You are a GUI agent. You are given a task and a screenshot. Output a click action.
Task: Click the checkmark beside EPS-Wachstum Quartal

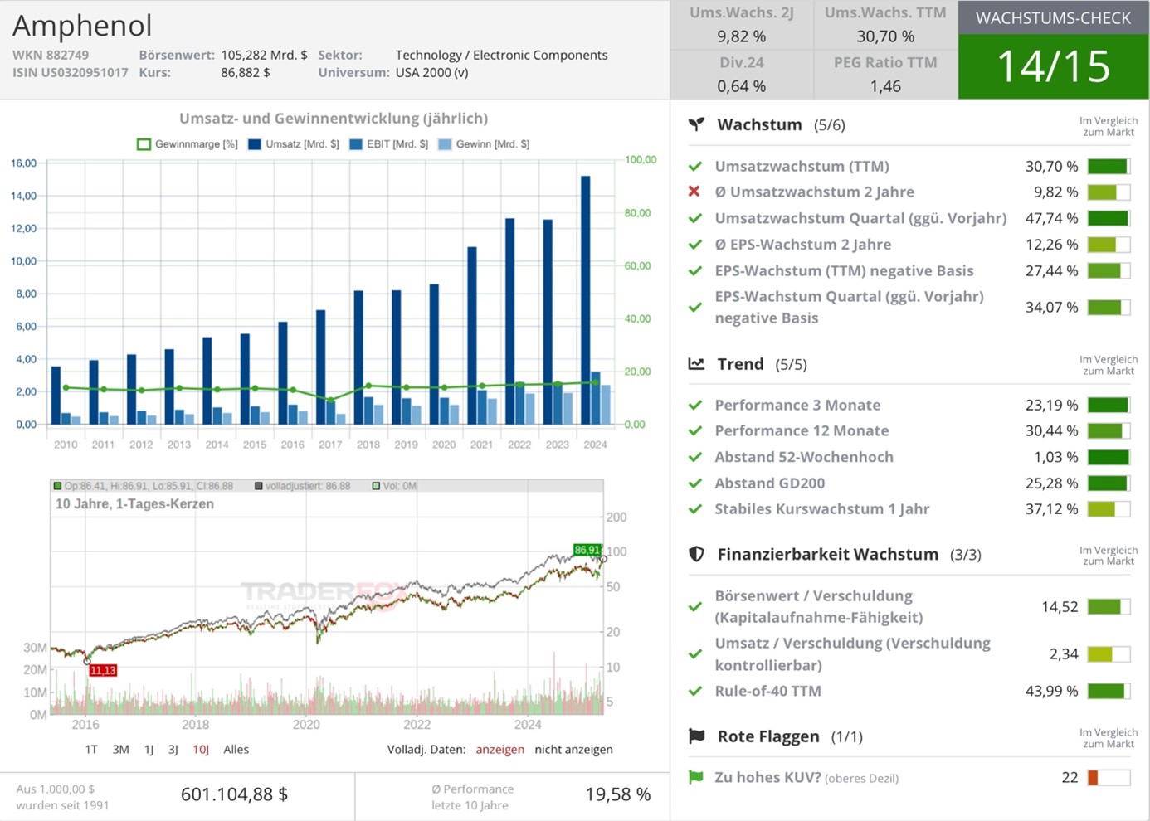pos(695,307)
